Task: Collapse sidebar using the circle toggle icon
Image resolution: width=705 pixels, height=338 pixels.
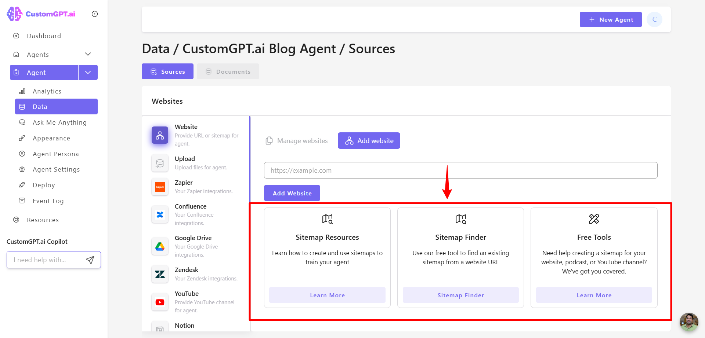Action: click(95, 14)
